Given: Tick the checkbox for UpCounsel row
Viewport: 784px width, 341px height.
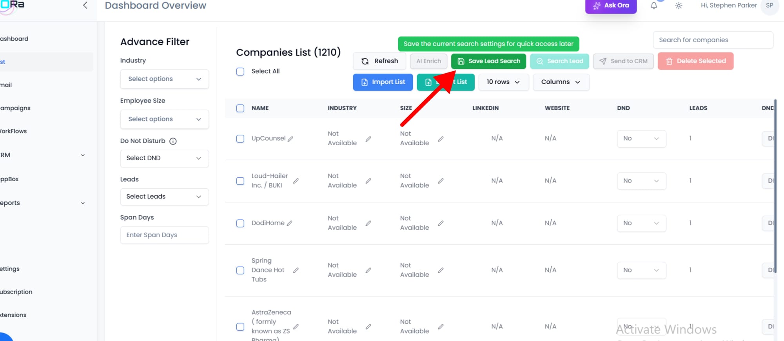Looking at the screenshot, I should [240, 139].
